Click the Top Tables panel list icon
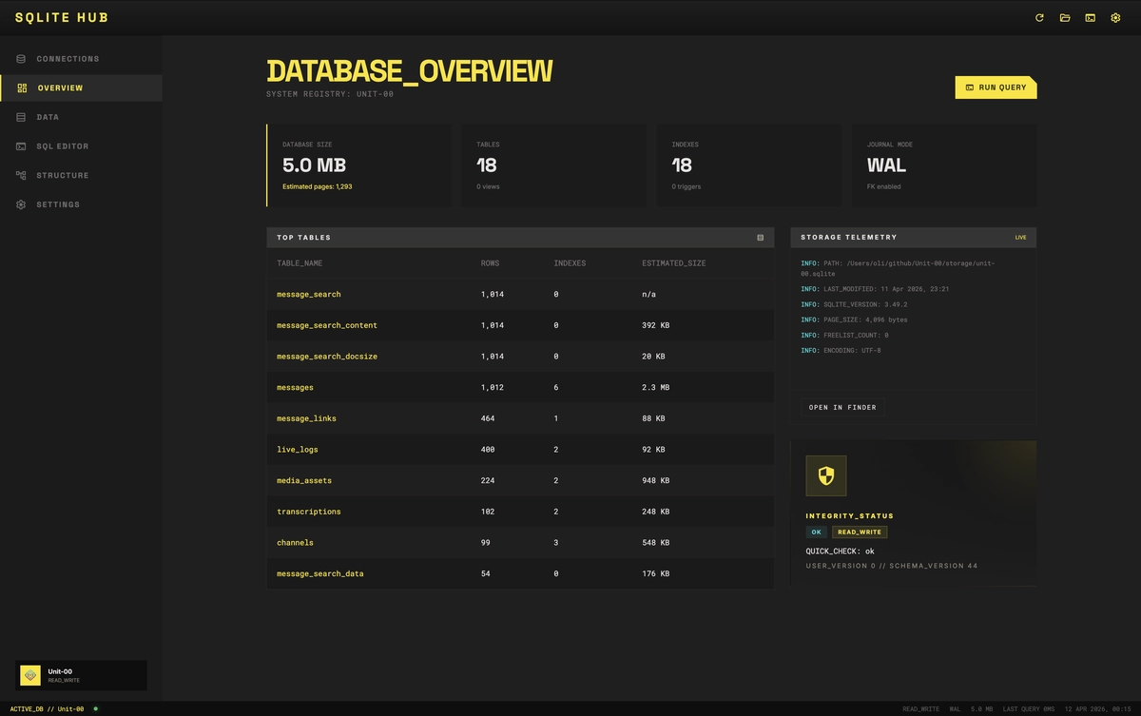 point(760,238)
